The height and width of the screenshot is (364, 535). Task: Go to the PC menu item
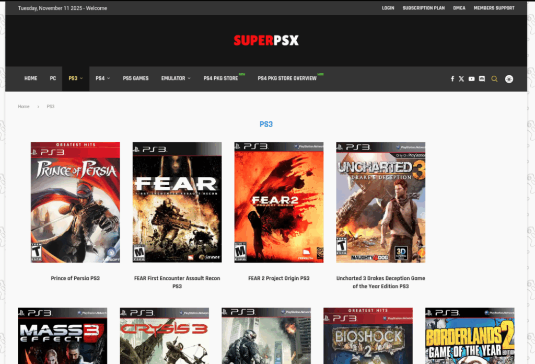(53, 78)
